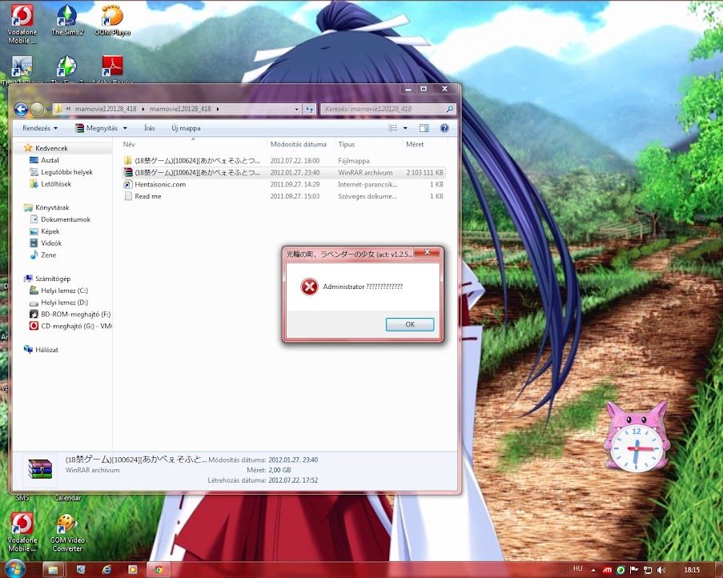Open the Dokumentumok library

(x=65, y=220)
